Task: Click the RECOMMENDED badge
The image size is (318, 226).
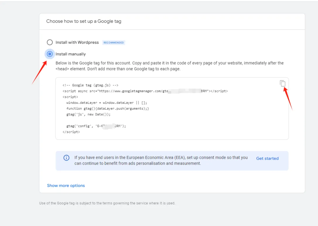Action: [114, 42]
